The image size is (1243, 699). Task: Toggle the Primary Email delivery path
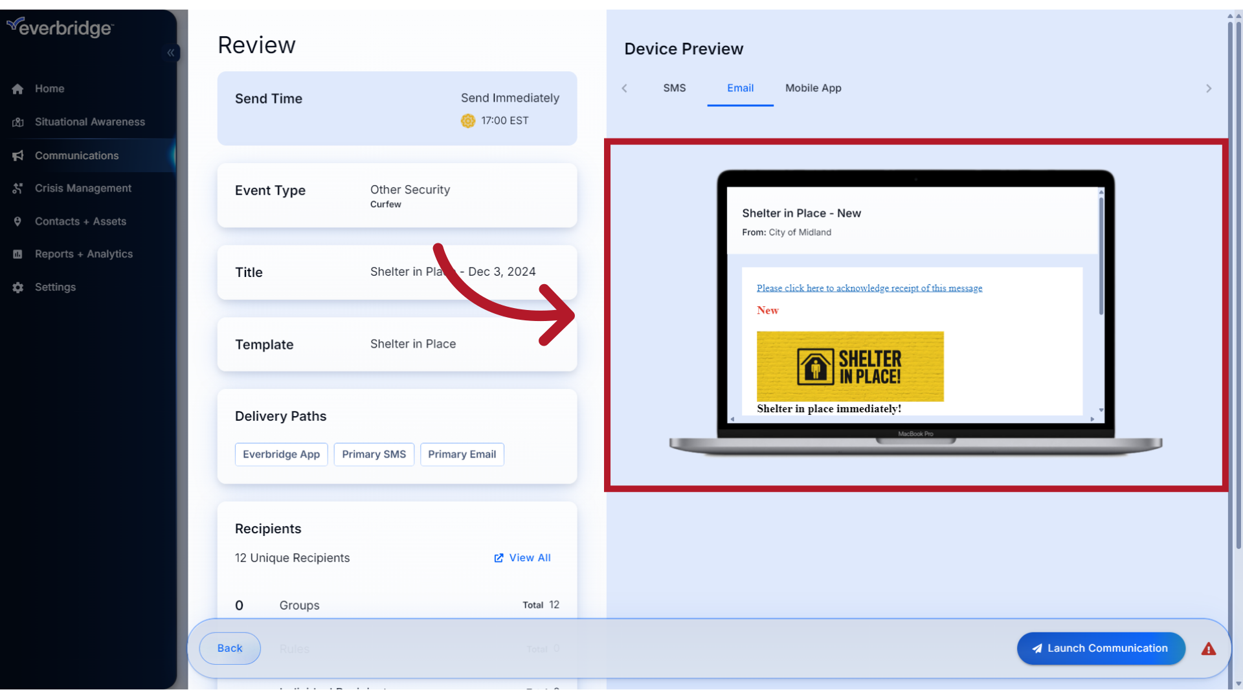tap(462, 454)
